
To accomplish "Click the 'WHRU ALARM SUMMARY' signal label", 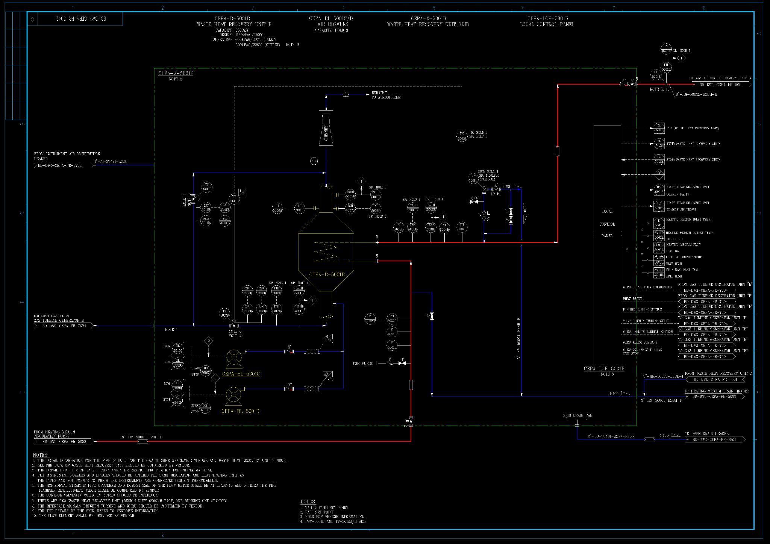I will click(640, 342).
